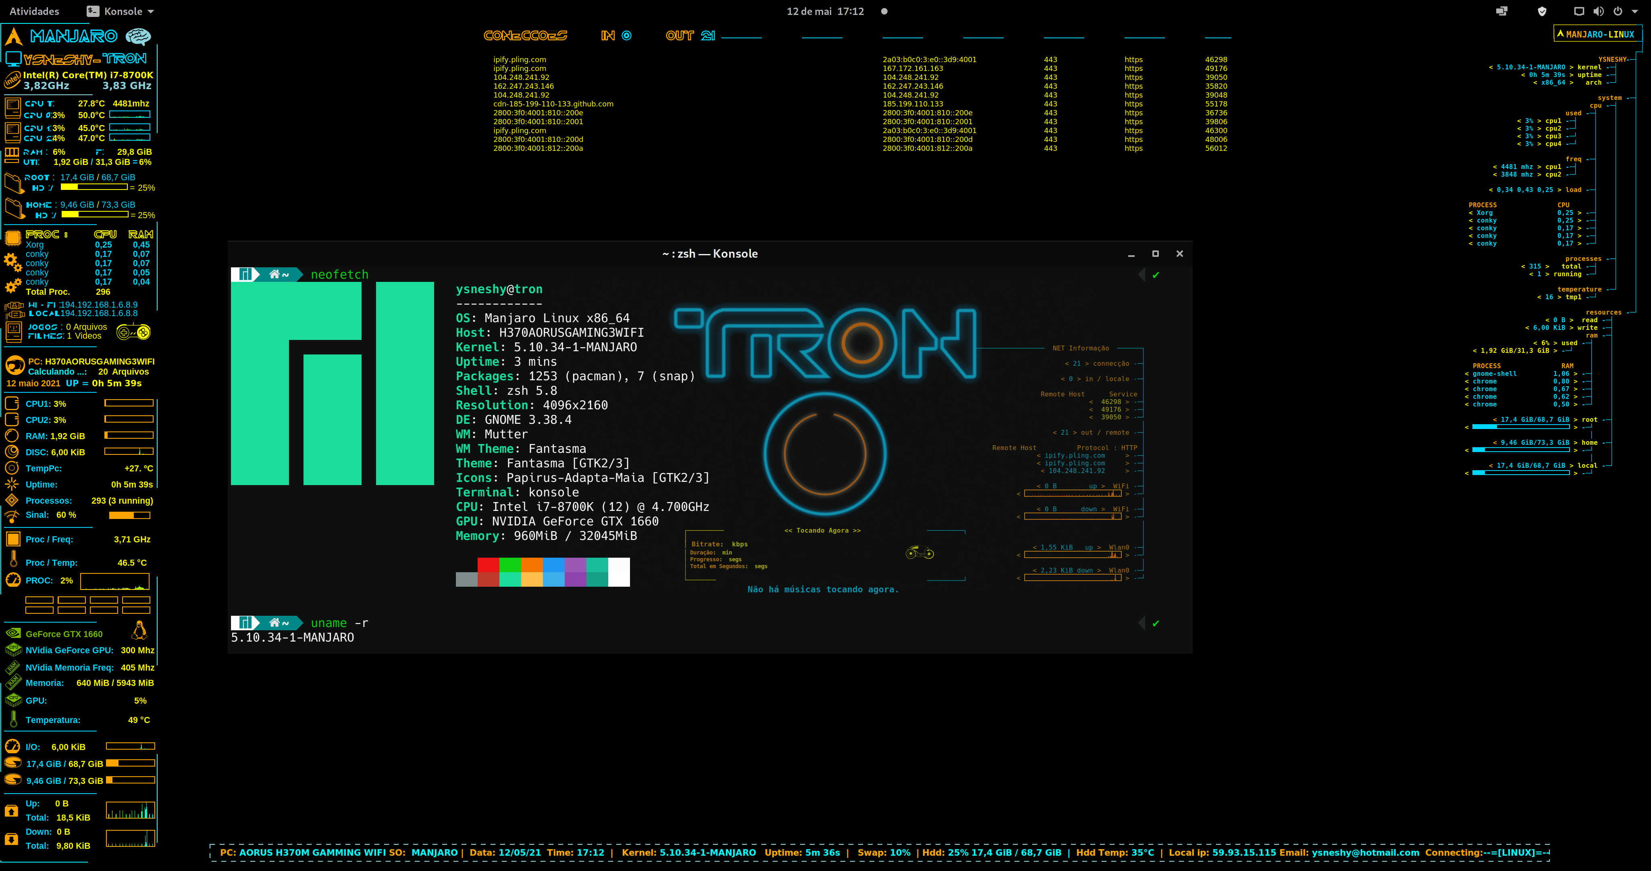Click the Nvidia icon beside GeForce GTX 1660
Viewport: 1651px width, 871px height.
(13, 633)
